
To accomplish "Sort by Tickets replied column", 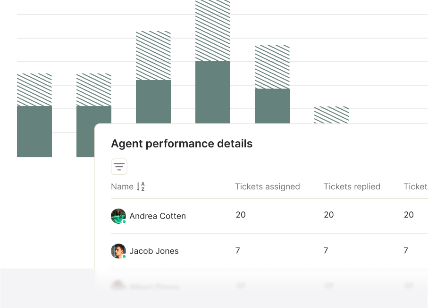I will (352, 186).
